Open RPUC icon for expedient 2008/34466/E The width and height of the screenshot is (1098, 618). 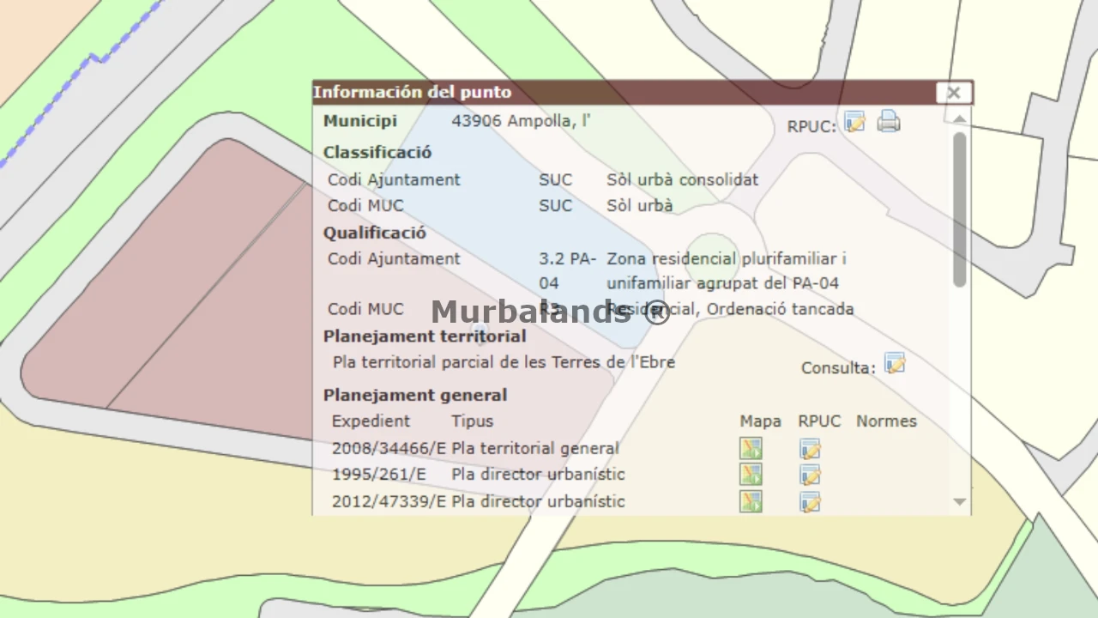click(x=810, y=449)
